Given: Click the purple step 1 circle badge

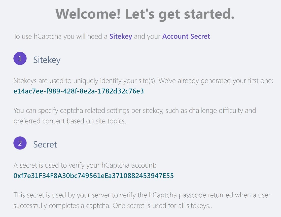Looking at the screenshot, I should point(20,58).
